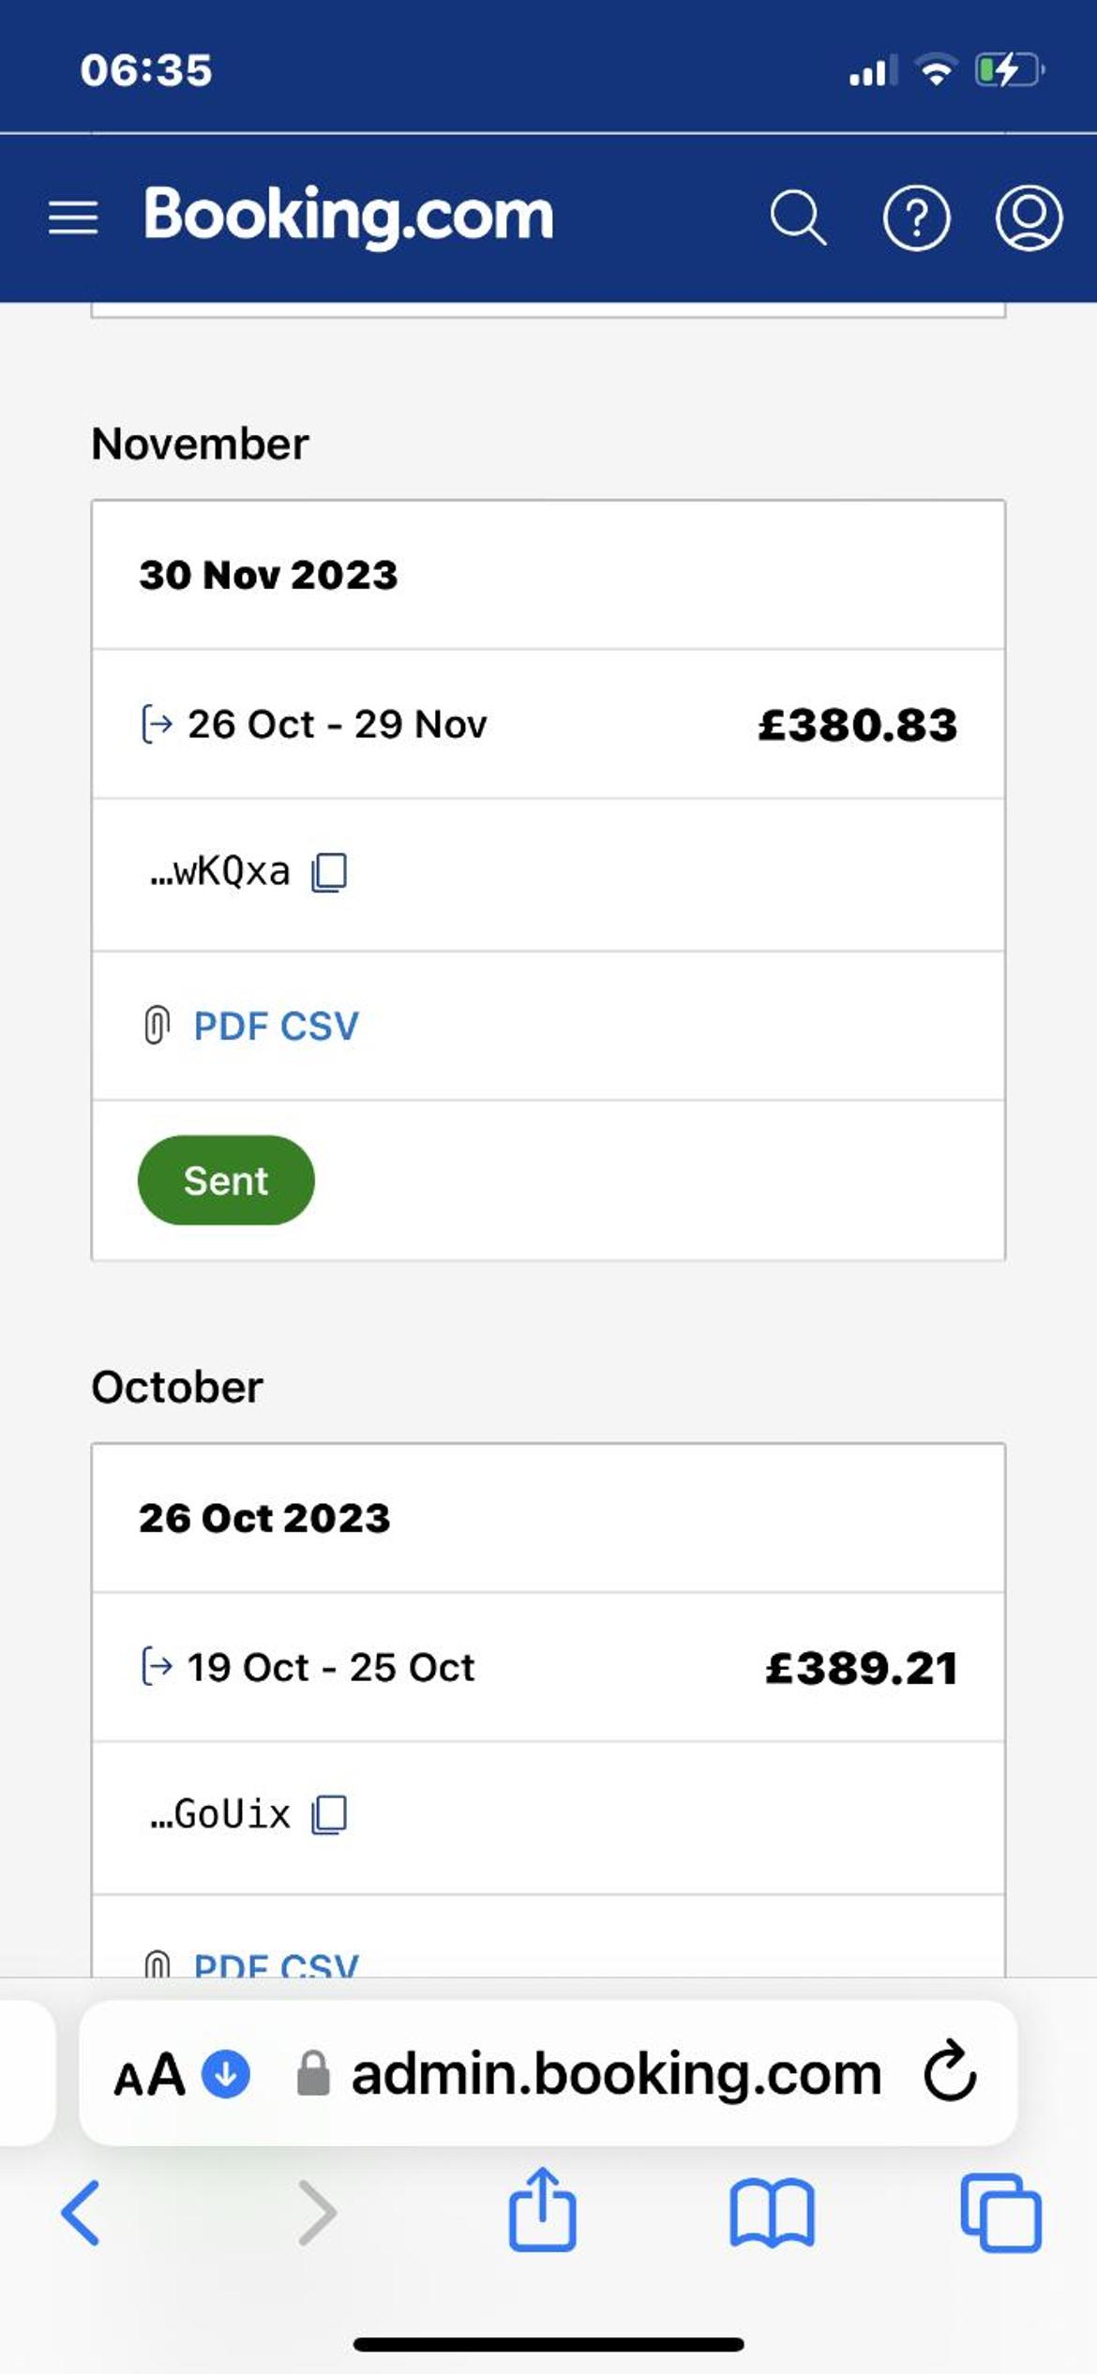This screenshot has width=1097, height=2374.
Task: Select the 19 Oct - 25 Oct payout row
Action: 548,1667
